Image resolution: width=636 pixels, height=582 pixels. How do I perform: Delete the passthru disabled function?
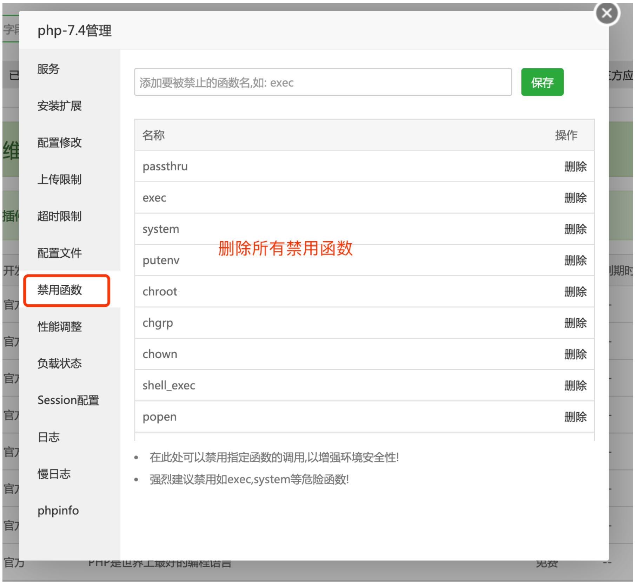(x=575, y=167)
